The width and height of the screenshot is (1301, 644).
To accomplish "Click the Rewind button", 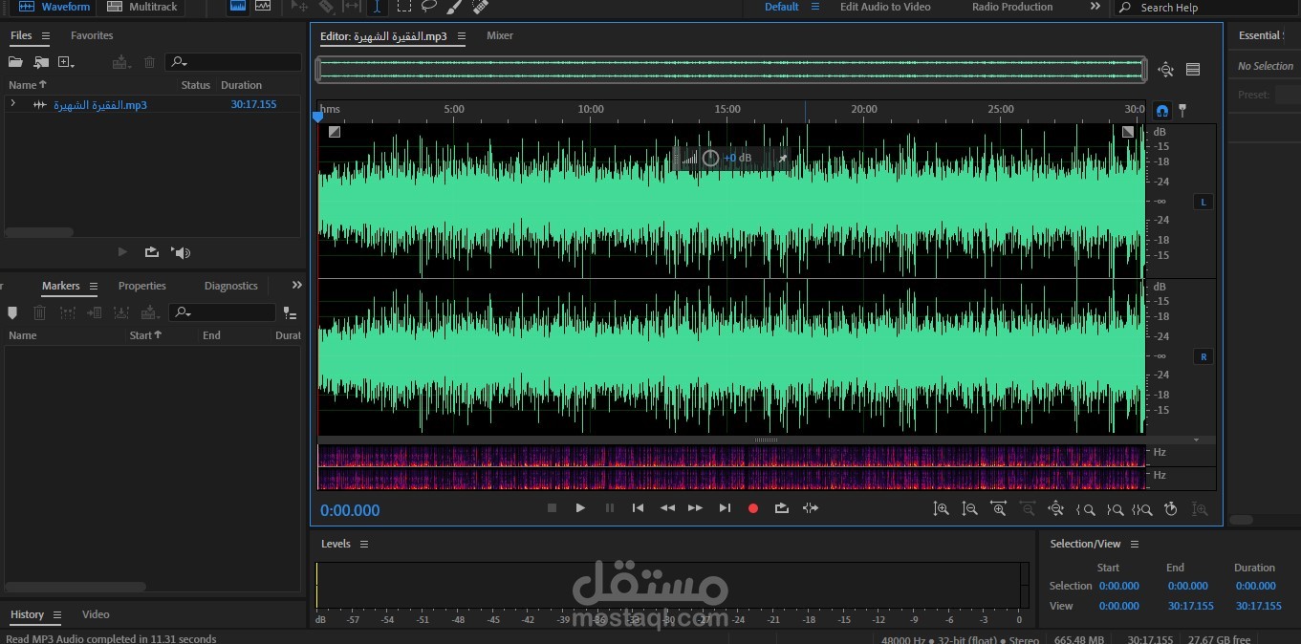I will (x=667, y=508).
